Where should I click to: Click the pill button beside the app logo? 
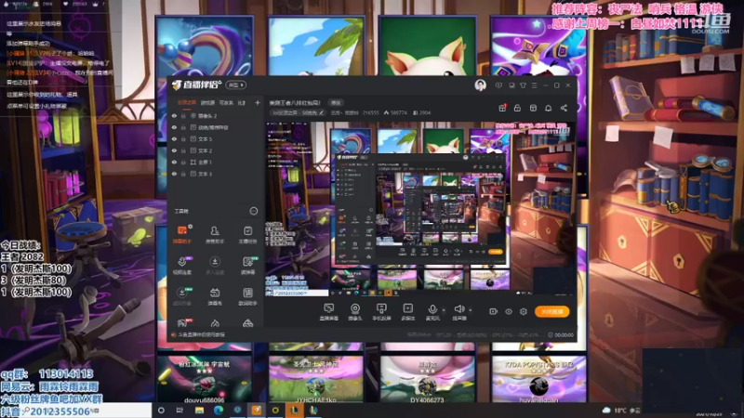pos(236,85)
